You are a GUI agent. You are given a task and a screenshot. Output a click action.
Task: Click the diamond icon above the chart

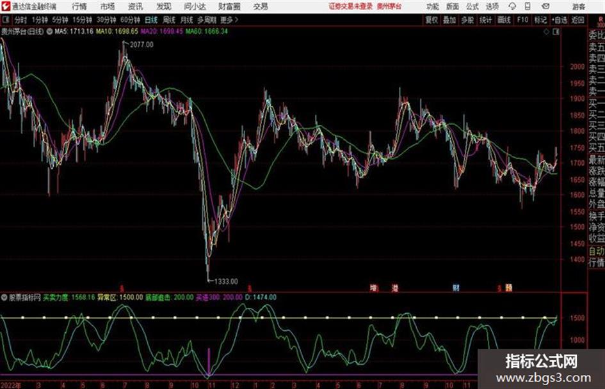pyautogui.click(x=546, y=32)
